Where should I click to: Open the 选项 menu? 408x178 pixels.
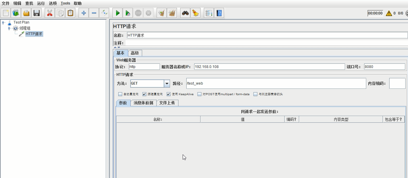click(x=53, y=3)
